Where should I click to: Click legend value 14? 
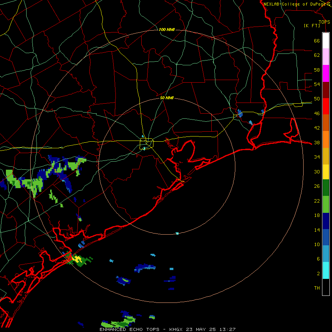[x=317, y=230]
